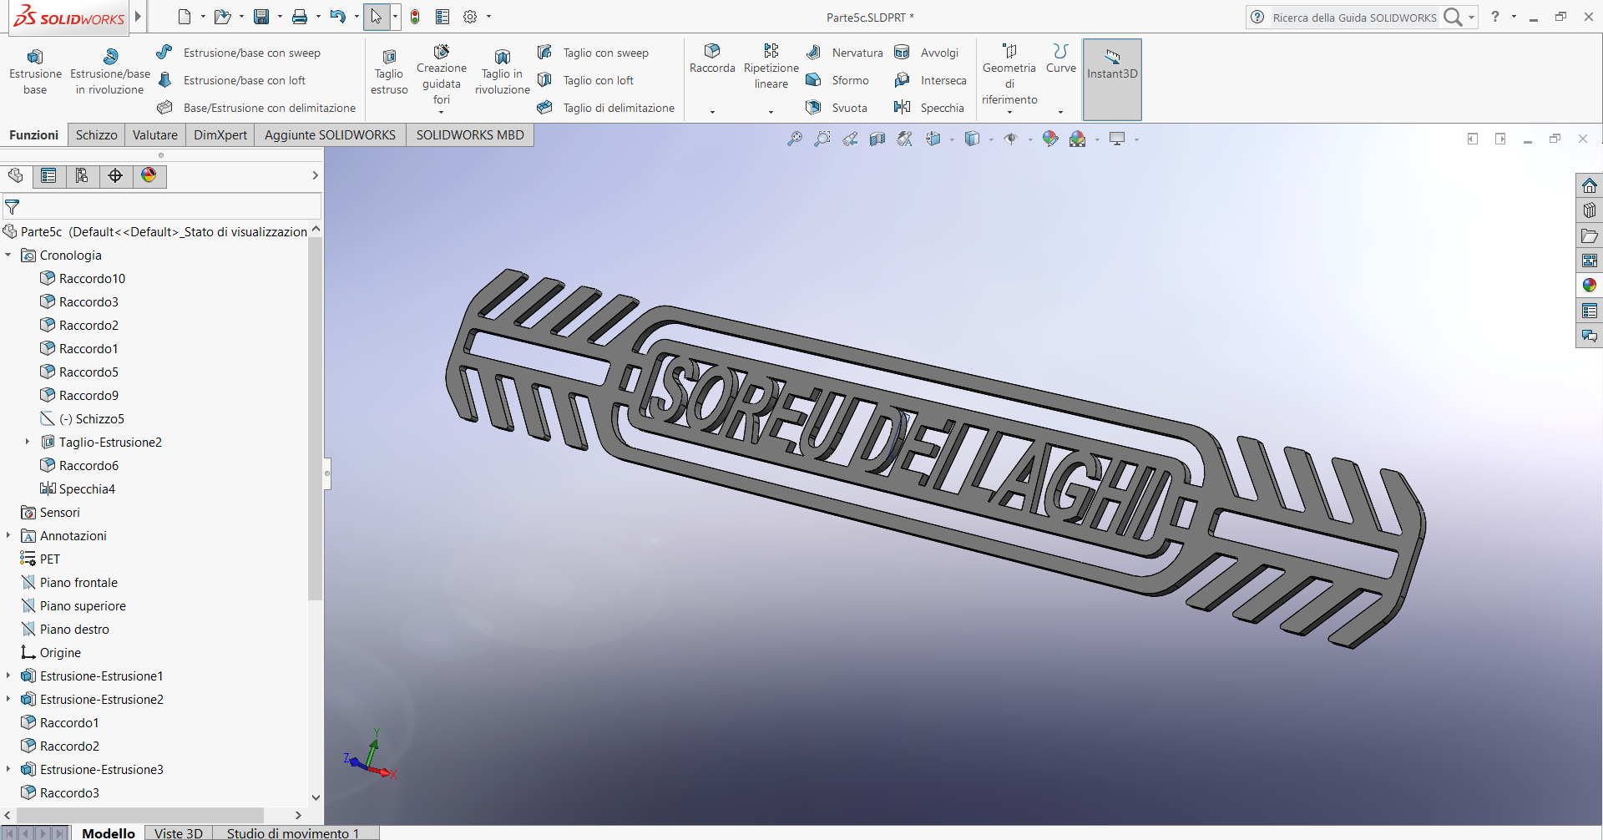Open the DisplayManager color ball tab
Screen dimensions: 1603x840
[149, 175]
